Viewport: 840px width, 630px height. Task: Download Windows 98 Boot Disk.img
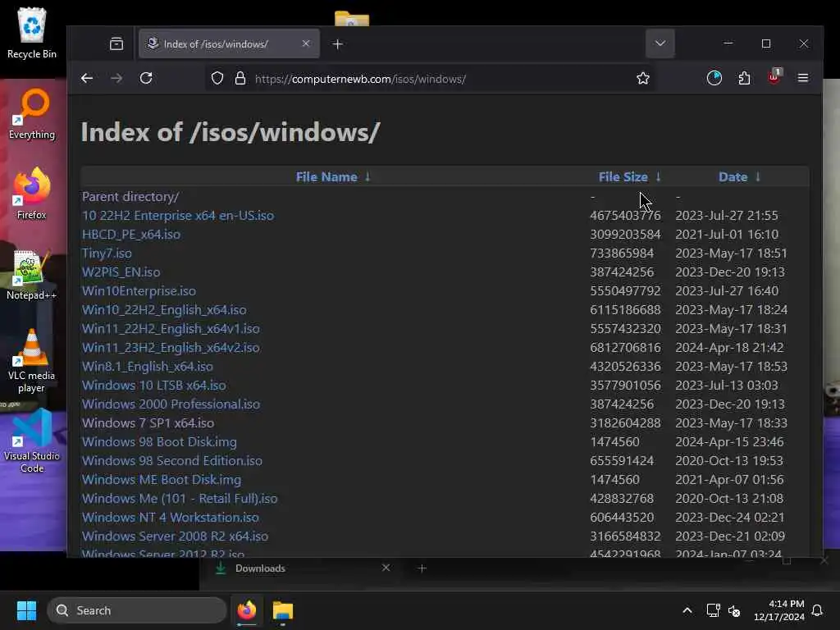click(x=159, y=441)
